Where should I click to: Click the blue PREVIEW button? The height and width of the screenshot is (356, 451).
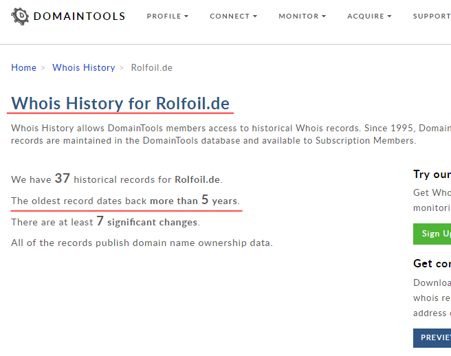(432, 337)
